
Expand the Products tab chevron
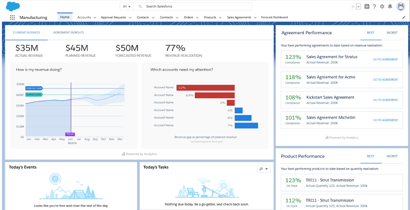[x=220, y=17]
